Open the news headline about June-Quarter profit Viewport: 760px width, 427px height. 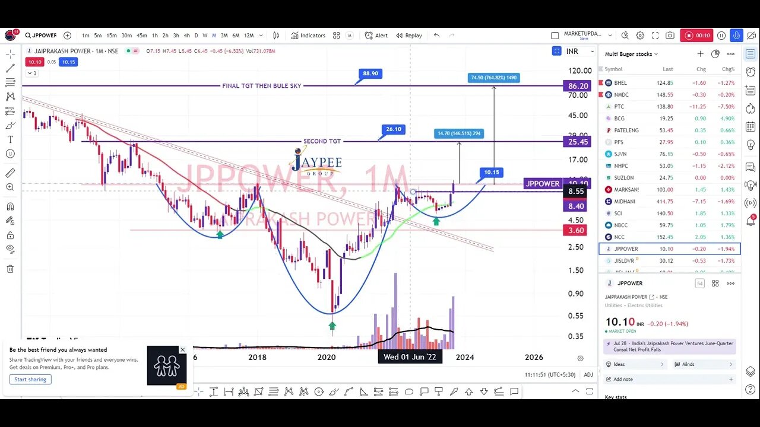[669, 346]
